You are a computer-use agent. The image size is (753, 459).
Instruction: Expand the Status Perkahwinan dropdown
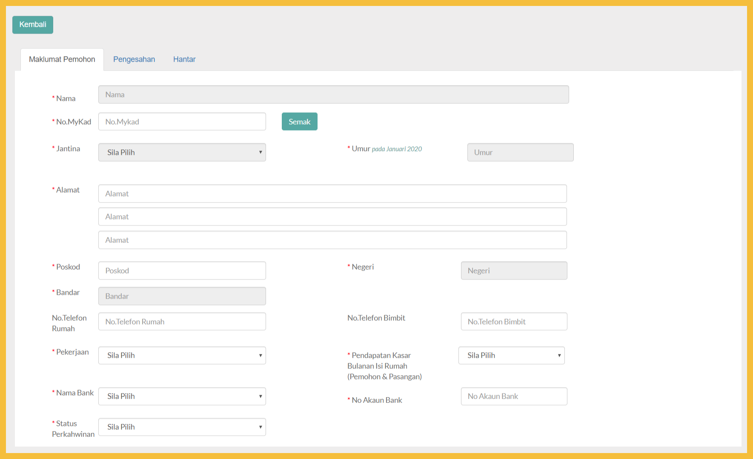(x=182, y=427)
